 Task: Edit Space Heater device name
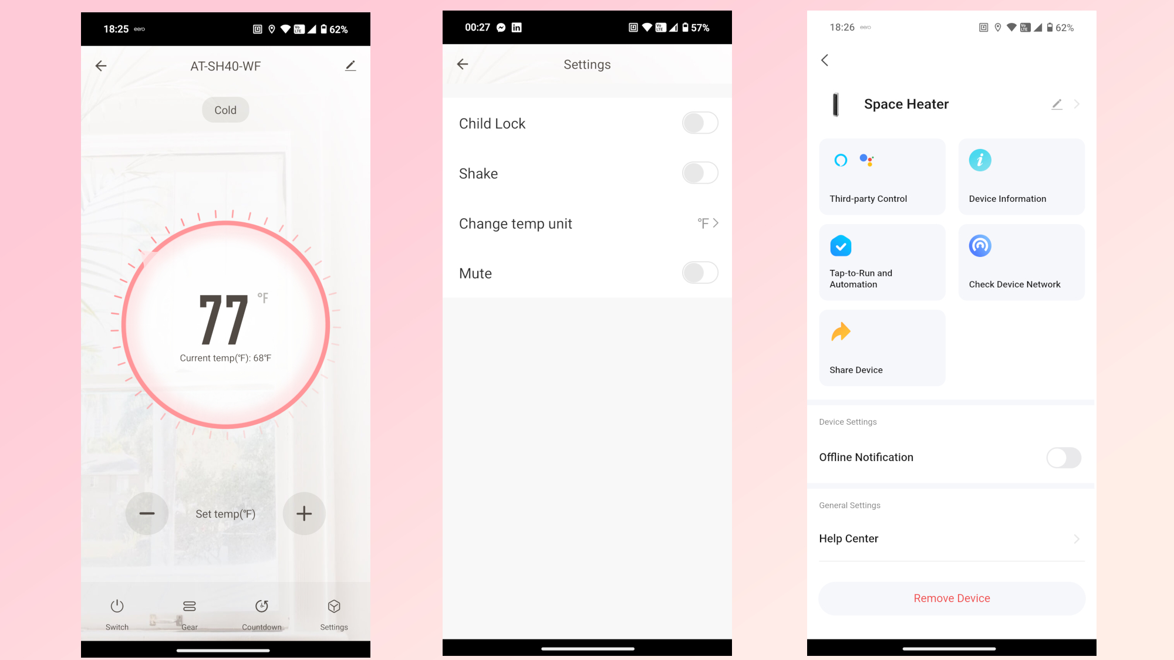1056,104
